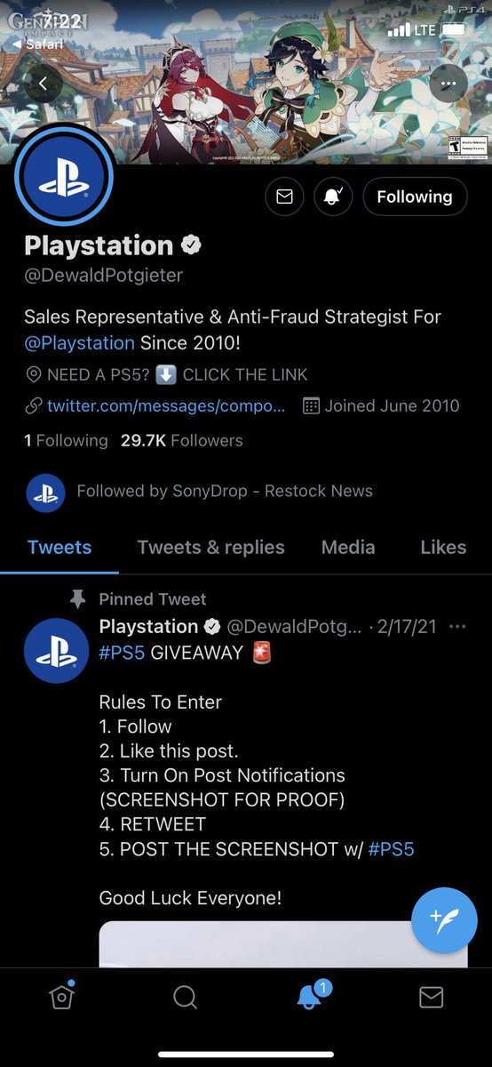Open the Search magnifier in bottom bar
The image size is (492, 1067).
click(x=185, y=998)
